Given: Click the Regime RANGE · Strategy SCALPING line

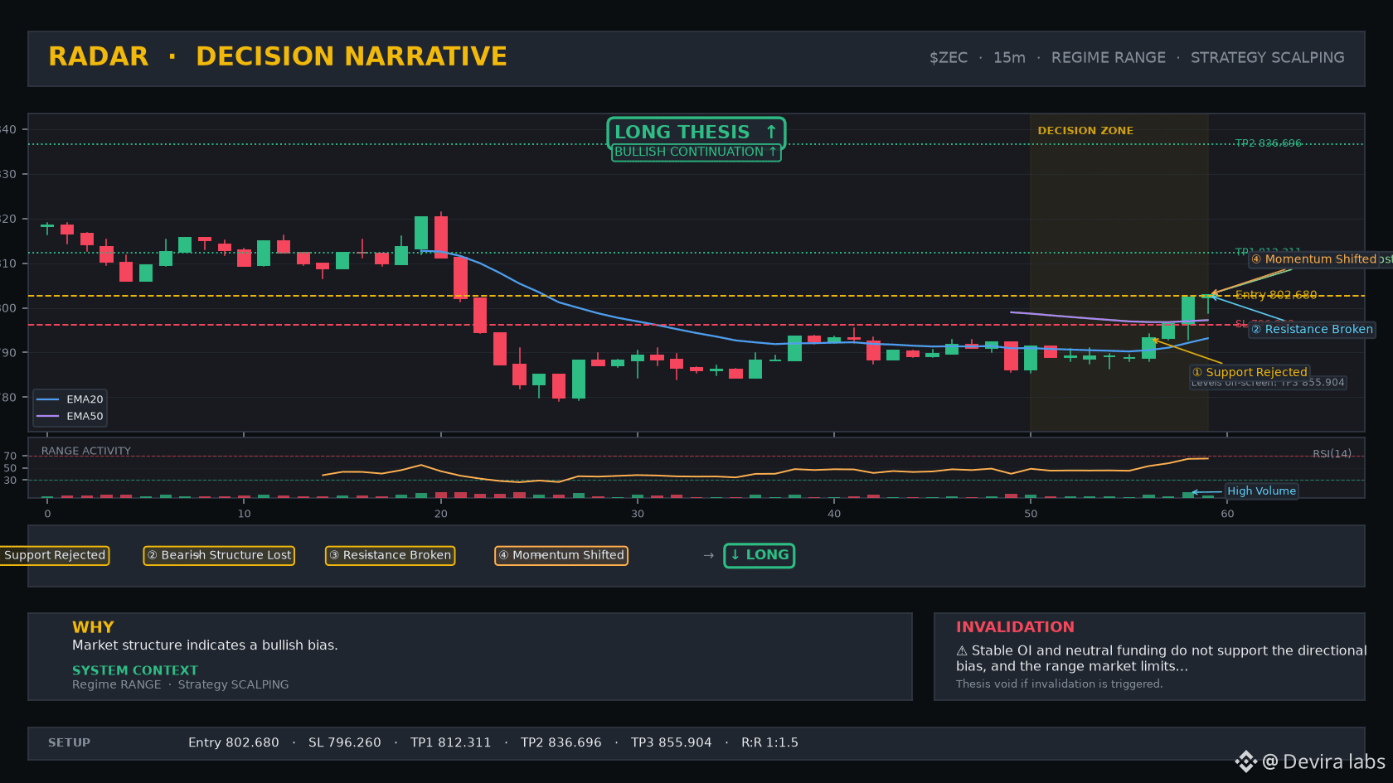Looking at the screenshot, I should tap(181, 684).
